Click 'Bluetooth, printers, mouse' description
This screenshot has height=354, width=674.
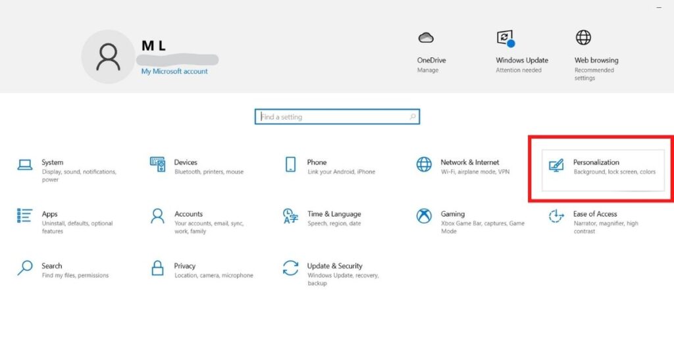[x=209, y=172]
